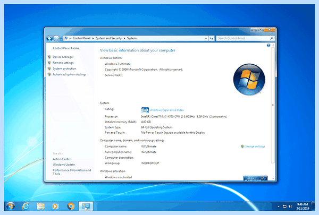Open the address bar history dropdown
This screenshot has width=319, height=215.
(x=206, y=38)
